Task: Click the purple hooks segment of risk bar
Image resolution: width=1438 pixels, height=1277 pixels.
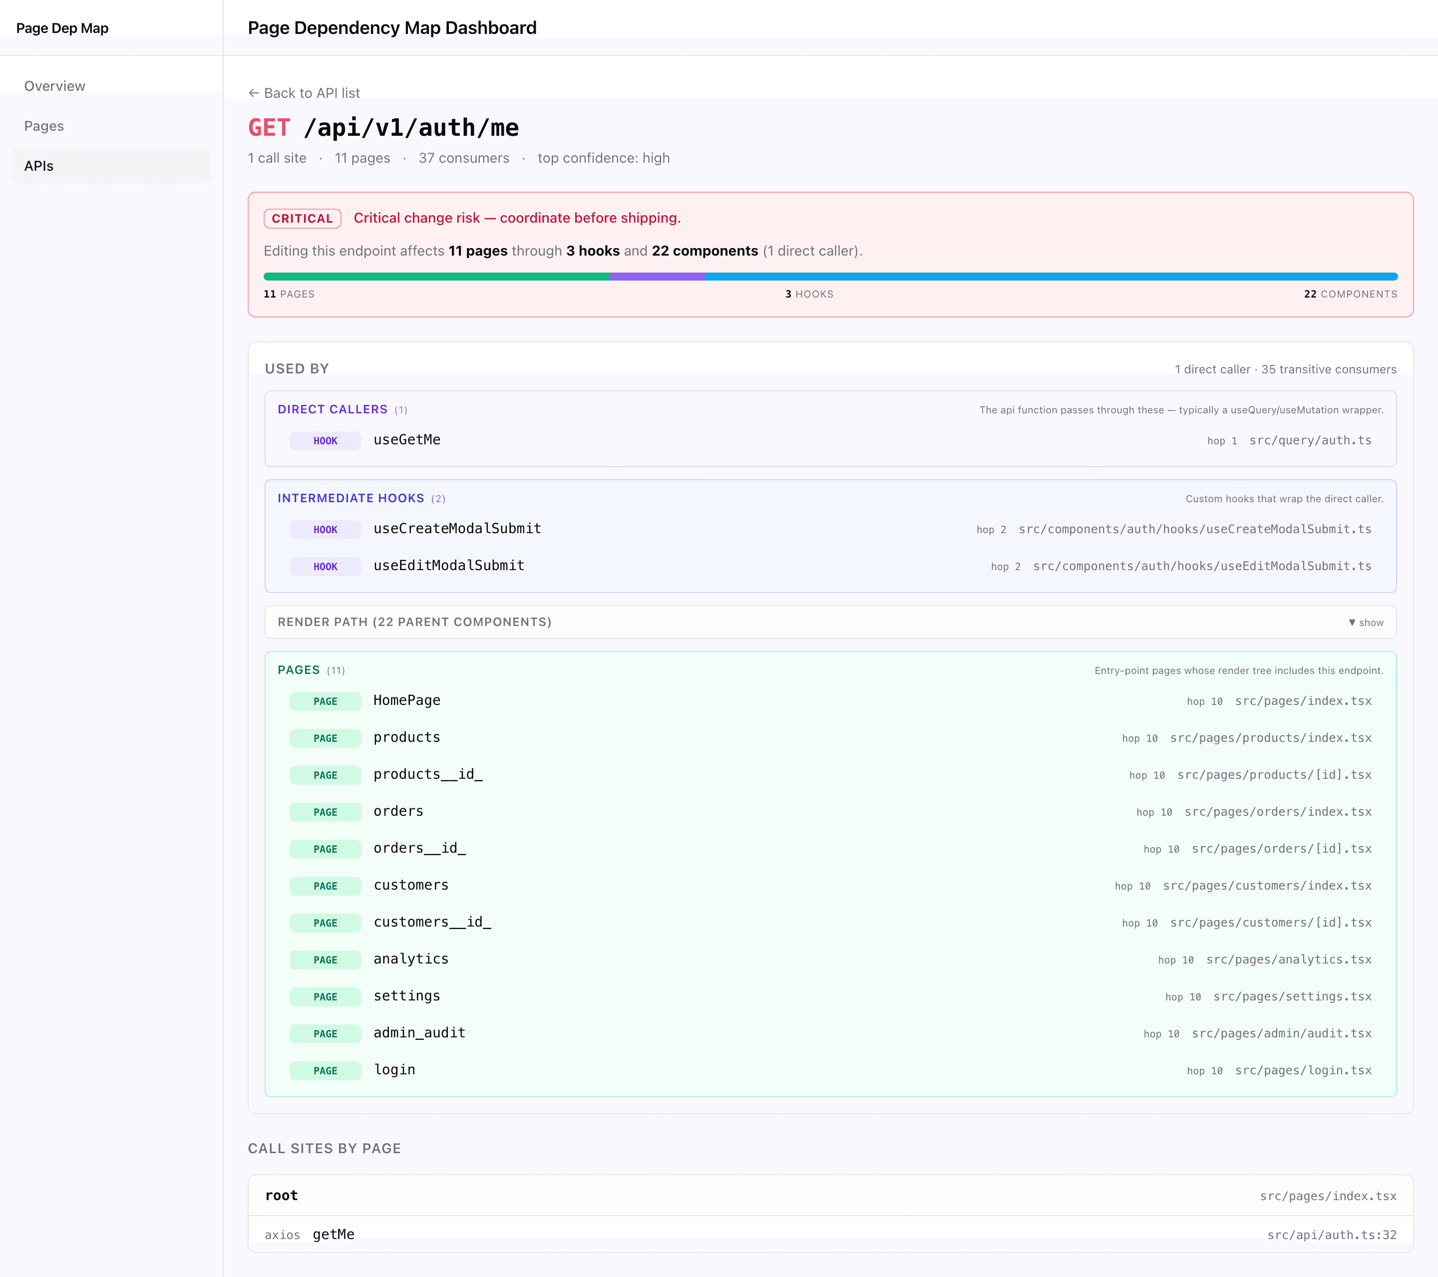Action: click(658, 277)
